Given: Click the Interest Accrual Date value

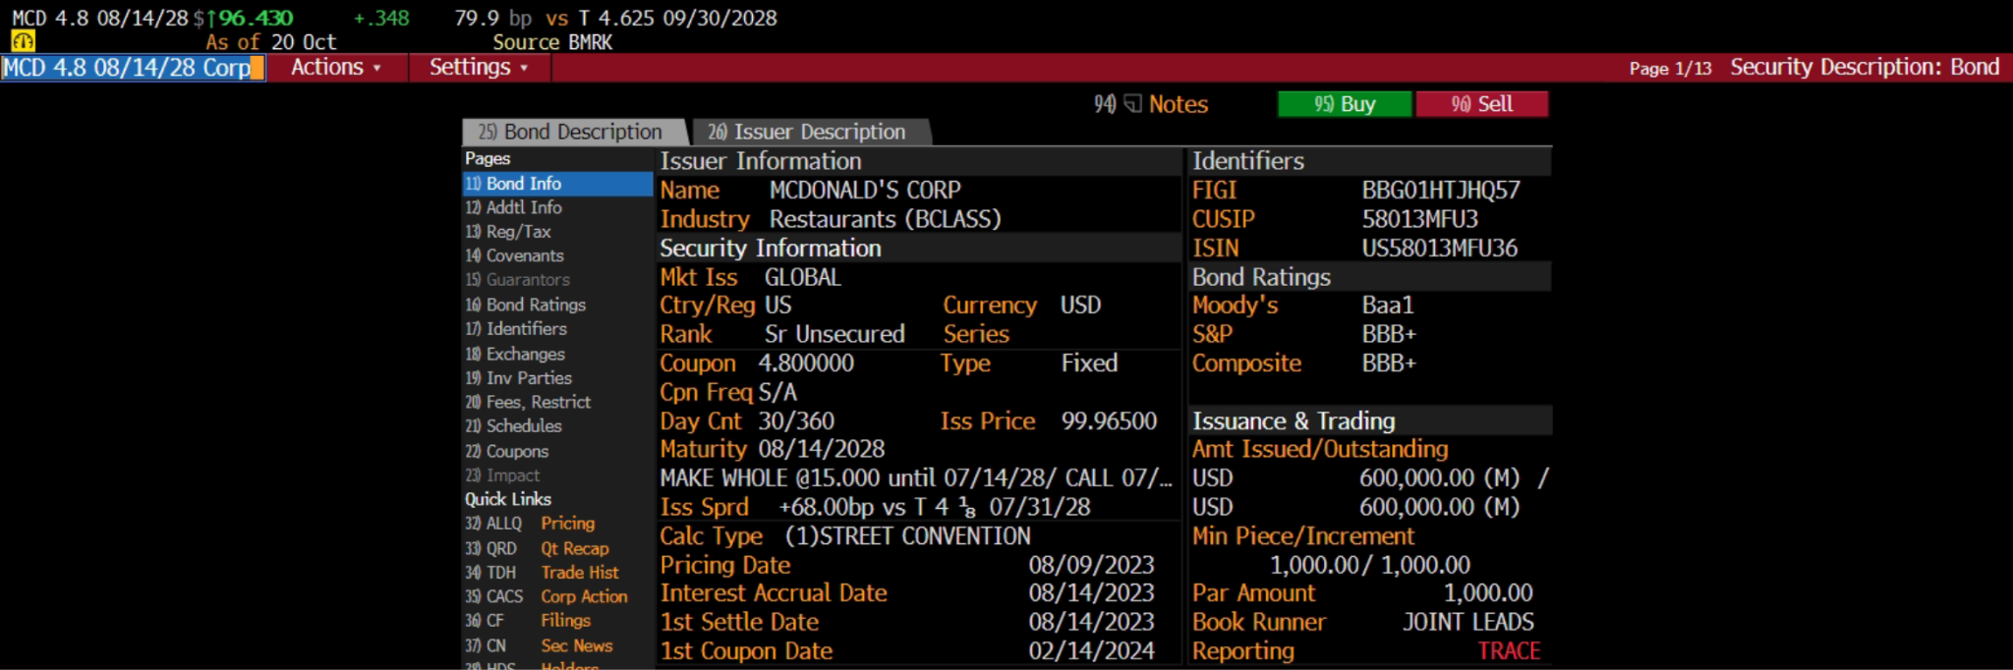Looking at the screenshot, I should [x=1091, y=593].
